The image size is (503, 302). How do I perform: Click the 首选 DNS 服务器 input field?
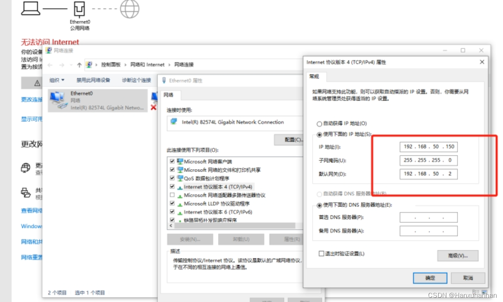click(x=428, y=218)
